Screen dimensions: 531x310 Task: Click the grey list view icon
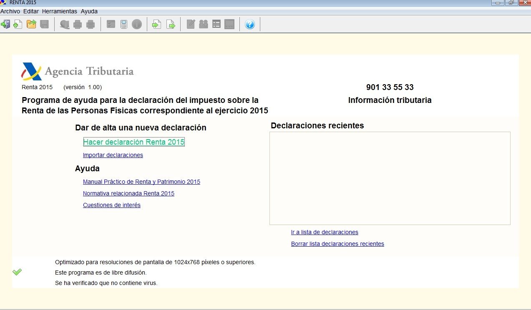pos(216,24)
